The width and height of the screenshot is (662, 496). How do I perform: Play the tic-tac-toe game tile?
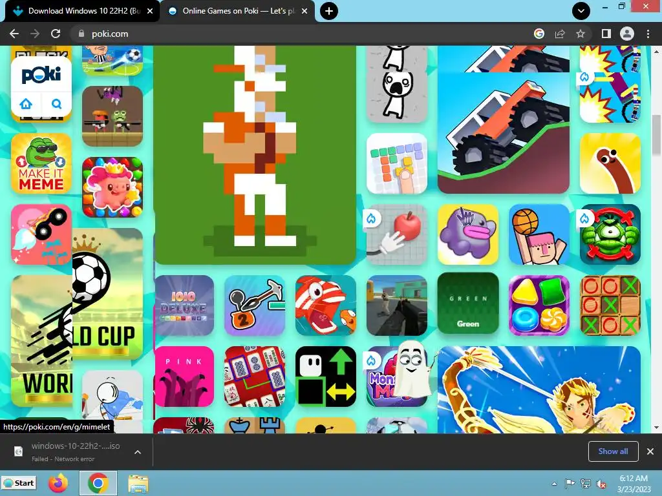tap(610, 305)
